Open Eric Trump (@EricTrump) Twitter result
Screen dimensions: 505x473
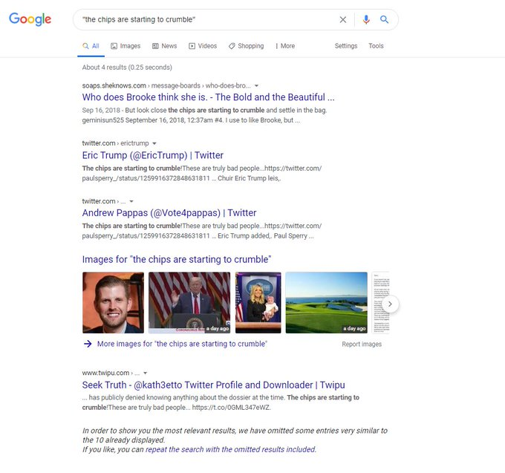pyautogui.click(x=153, y=155)
